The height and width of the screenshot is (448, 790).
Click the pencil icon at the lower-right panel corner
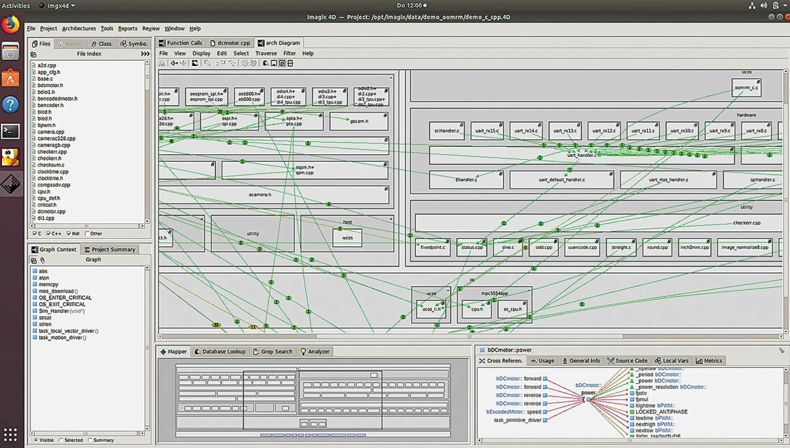[x=781, y=351]
